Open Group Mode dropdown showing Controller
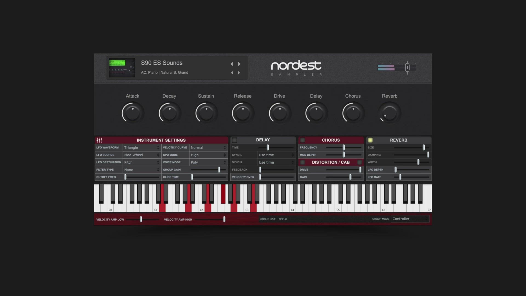The image size is (526, 296). point(410,219)
